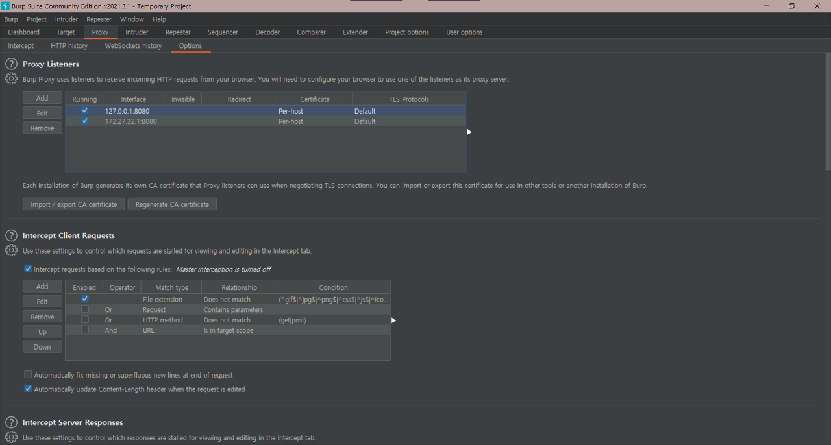Open the Project menu
Viewport: 831px width, 445px height.
[x=36, y=19]
